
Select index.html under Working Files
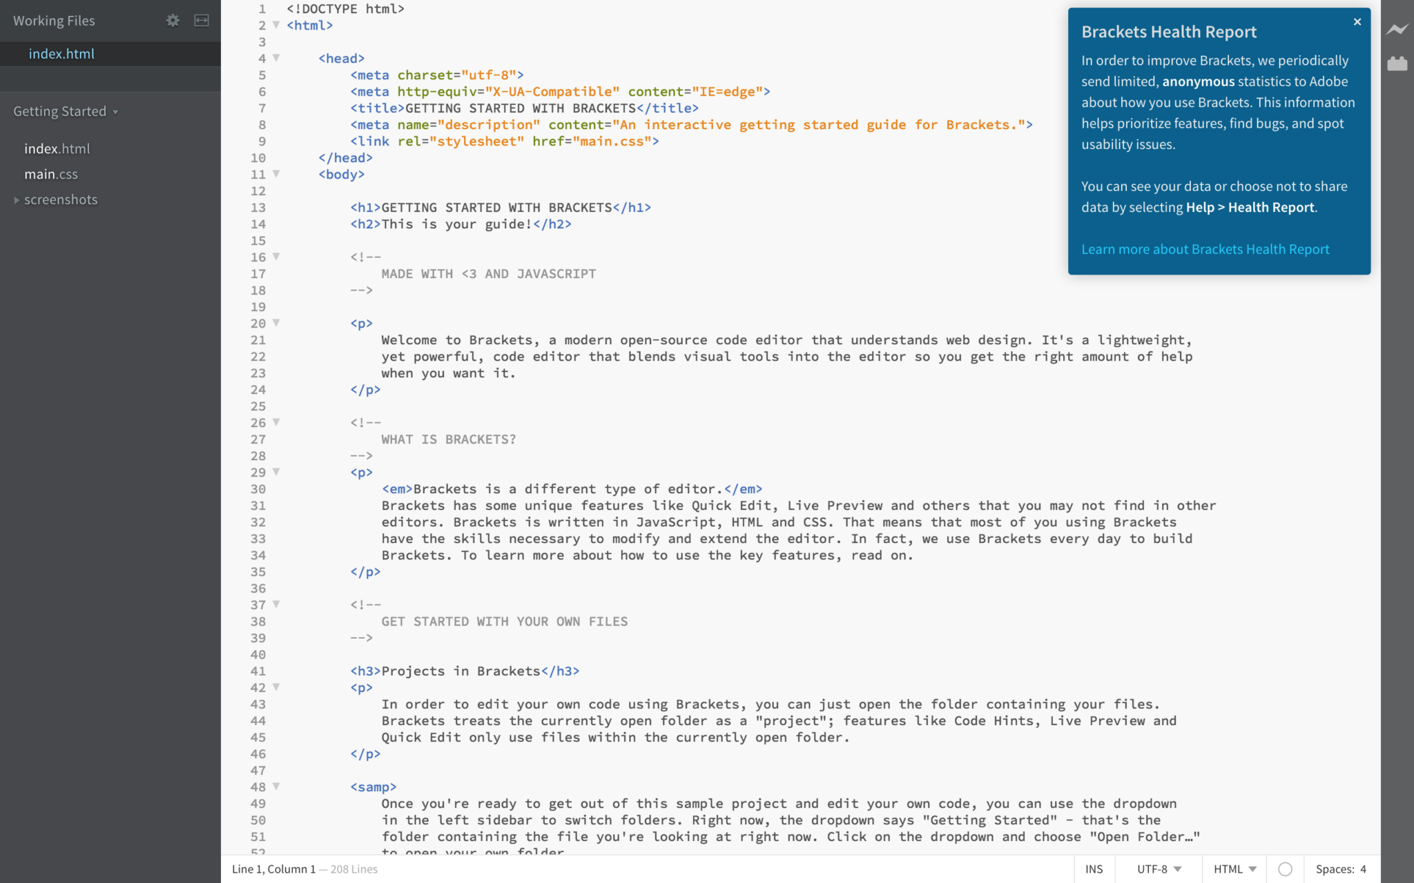coord(61,53)
